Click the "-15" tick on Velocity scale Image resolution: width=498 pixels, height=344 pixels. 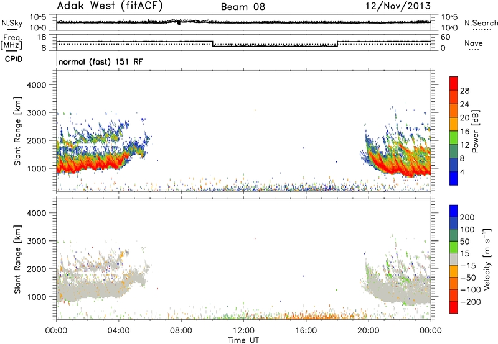point(468,266)
